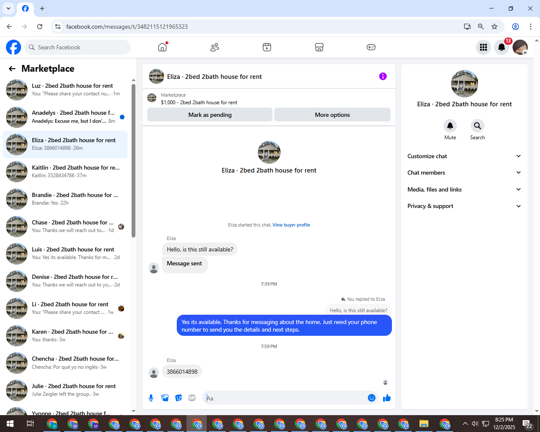Open the Video (Watch) icon
540x432 pixels.
pos(267,47)
